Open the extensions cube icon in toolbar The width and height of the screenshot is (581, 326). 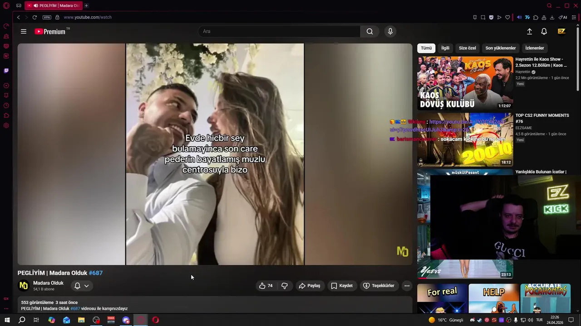[x=536, y=17]
